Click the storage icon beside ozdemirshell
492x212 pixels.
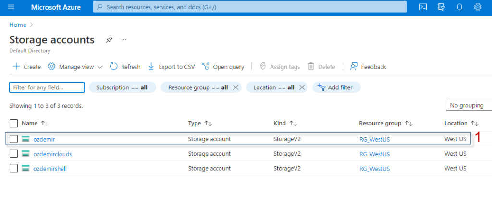[25, 168]
